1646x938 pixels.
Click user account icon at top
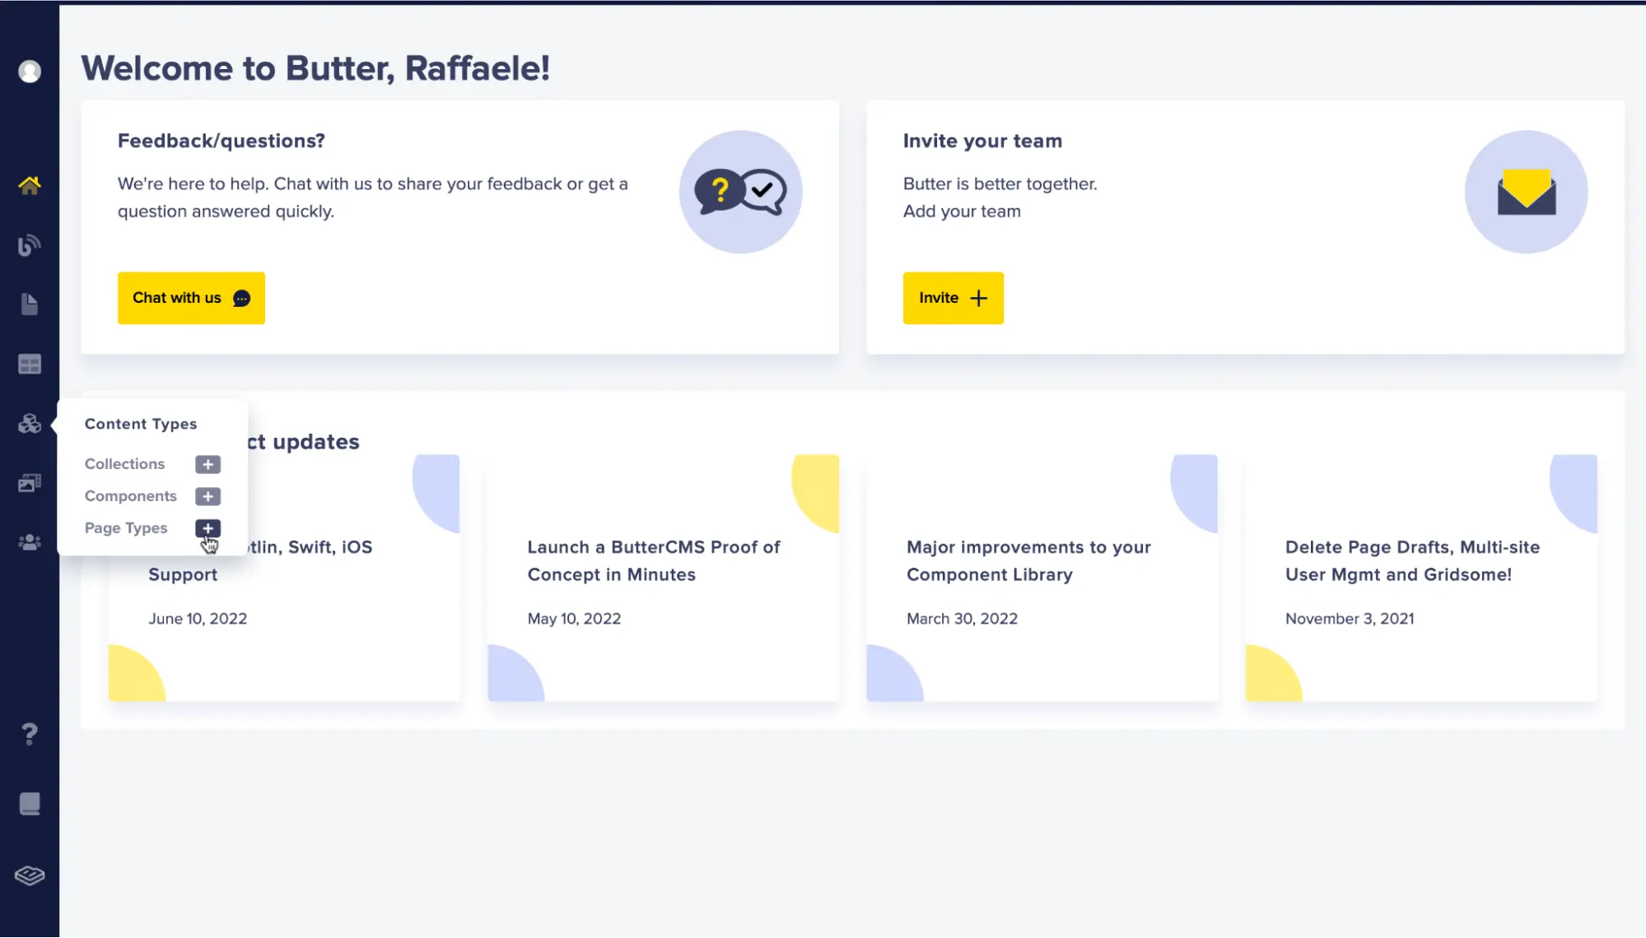point(30,72)
